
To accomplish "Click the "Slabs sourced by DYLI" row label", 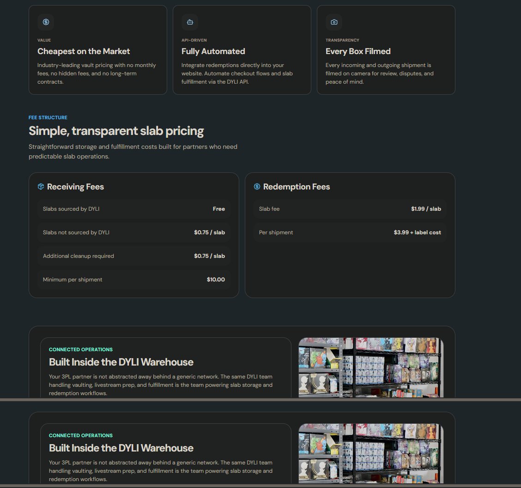I will (x=71, y=209).
